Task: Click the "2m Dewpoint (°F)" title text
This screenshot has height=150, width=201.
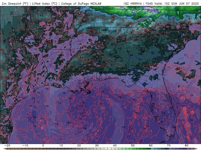Action: (15, 3)
